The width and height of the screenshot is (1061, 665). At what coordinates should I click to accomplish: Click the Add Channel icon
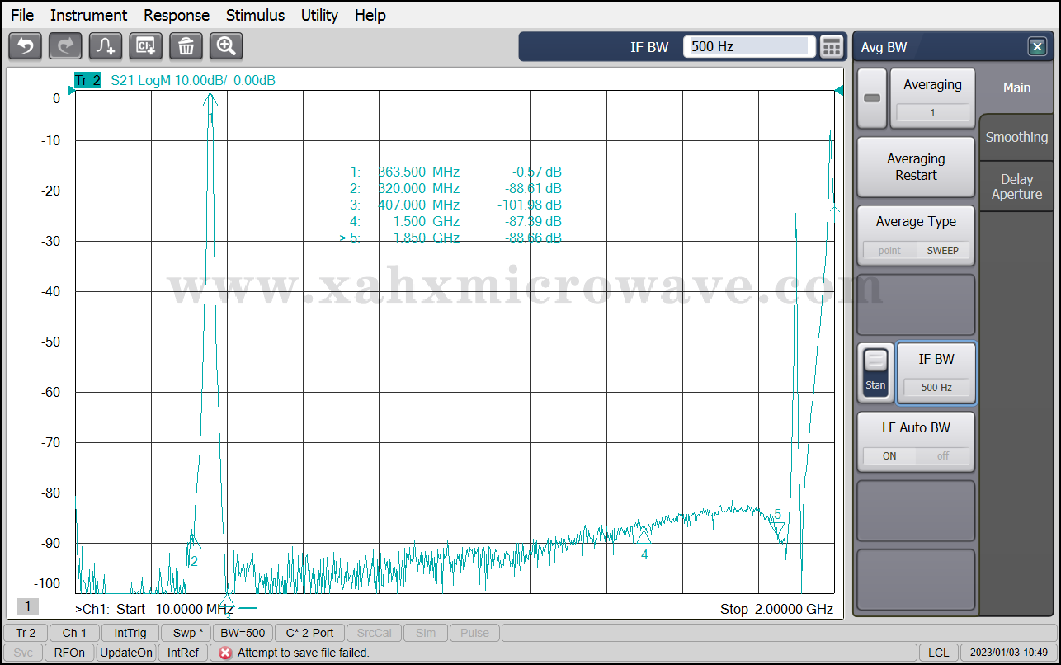(146, 46)
